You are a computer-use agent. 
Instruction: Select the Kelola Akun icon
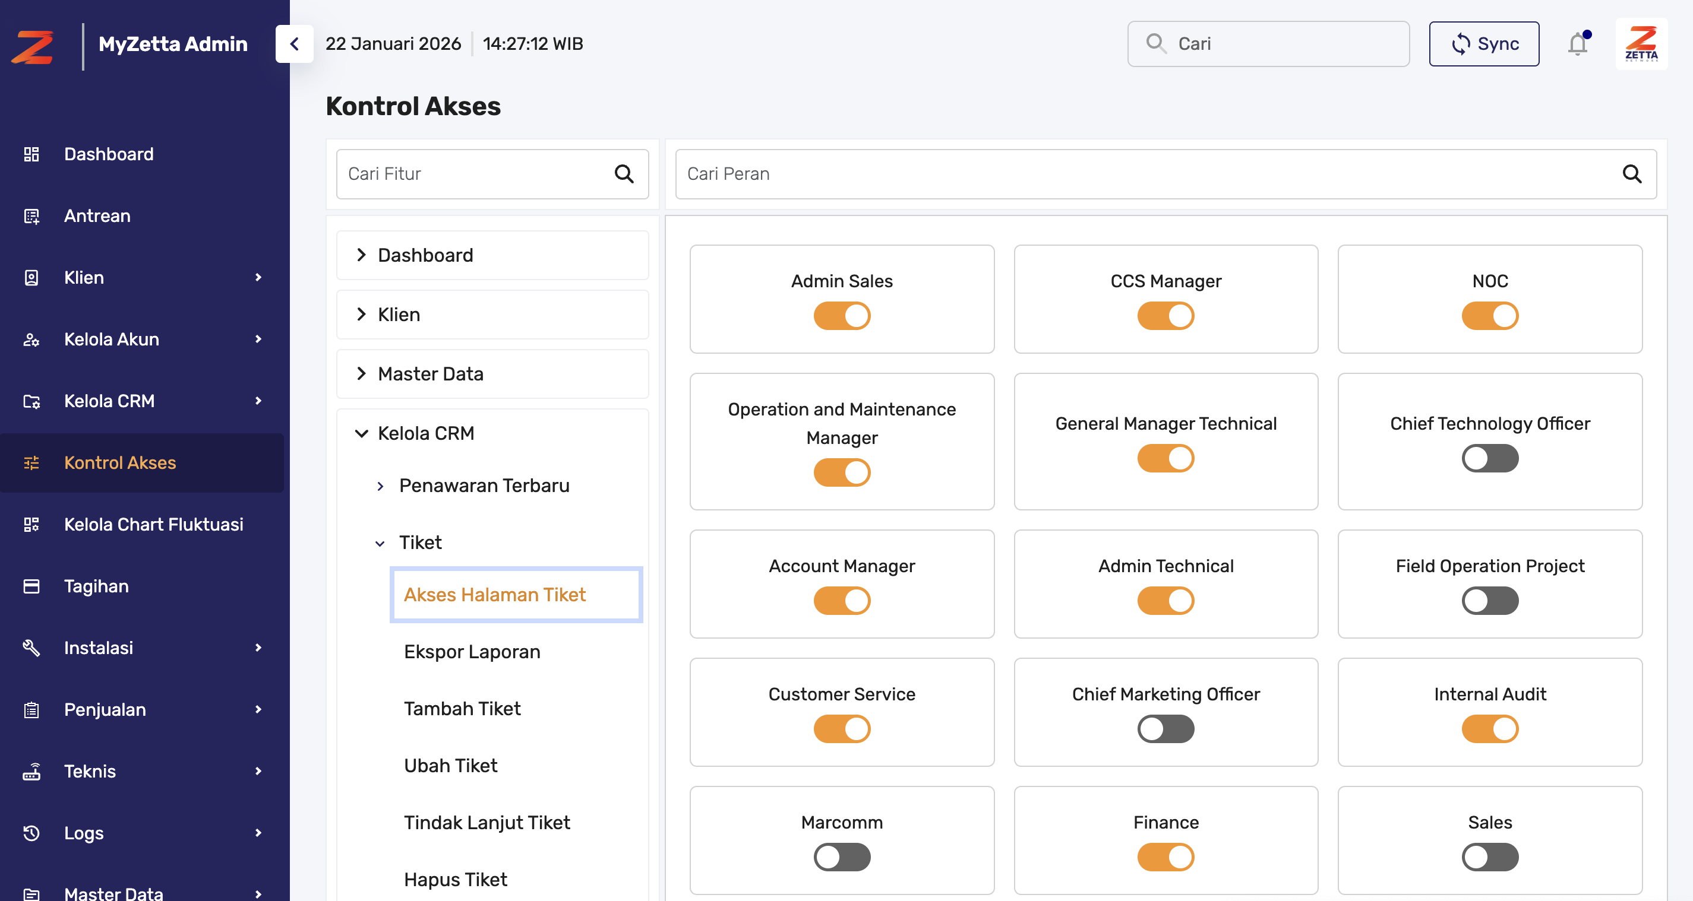click(x=31, y=339)
